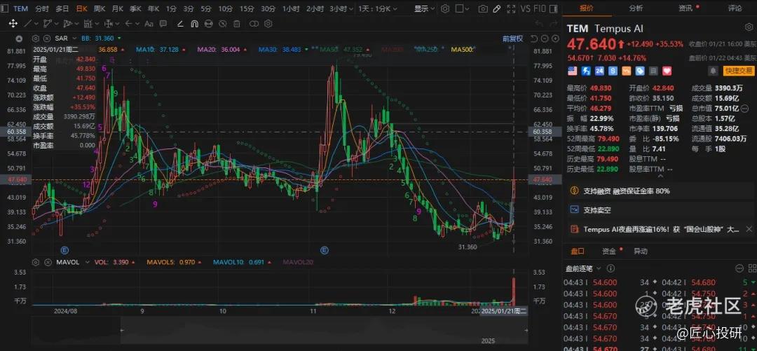The image size is (757, 351).
Task: Click the 盘前逐笔 info circle icon
Action: point(611,268)
